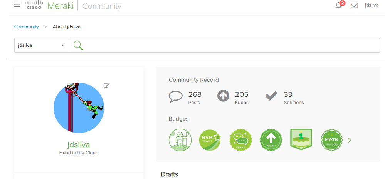Open the jdsilva account menu
Image resolution: width=385 pixels, height=179 pixels.
[372, 5]
